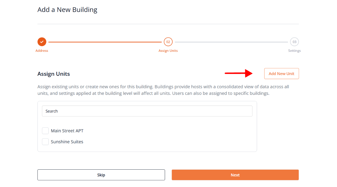Viewport: 337px width, 187px height.
Task: Select the Sunshine Suites unit label
Action: pos(67,142)
